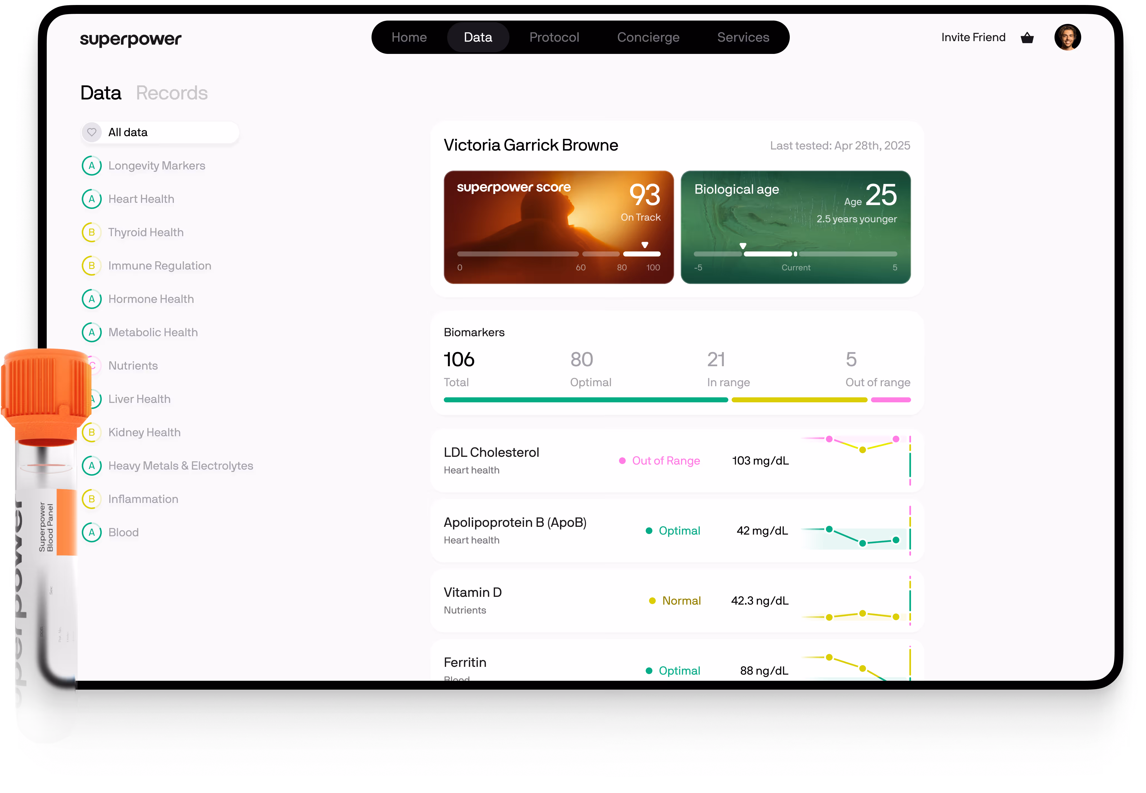Screen dimensions: 1146x793
Task: Click the user profile avatar
Action: [1068, 38]
